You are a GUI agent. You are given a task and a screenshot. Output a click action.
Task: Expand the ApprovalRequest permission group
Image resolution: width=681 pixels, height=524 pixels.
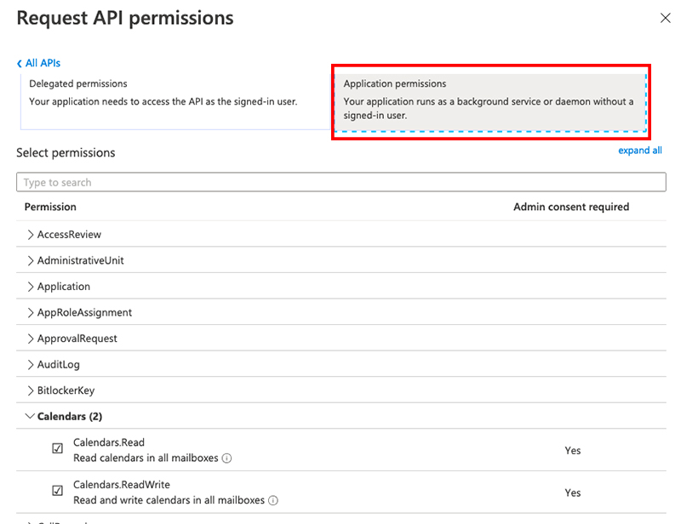click(x=341, y=339)
